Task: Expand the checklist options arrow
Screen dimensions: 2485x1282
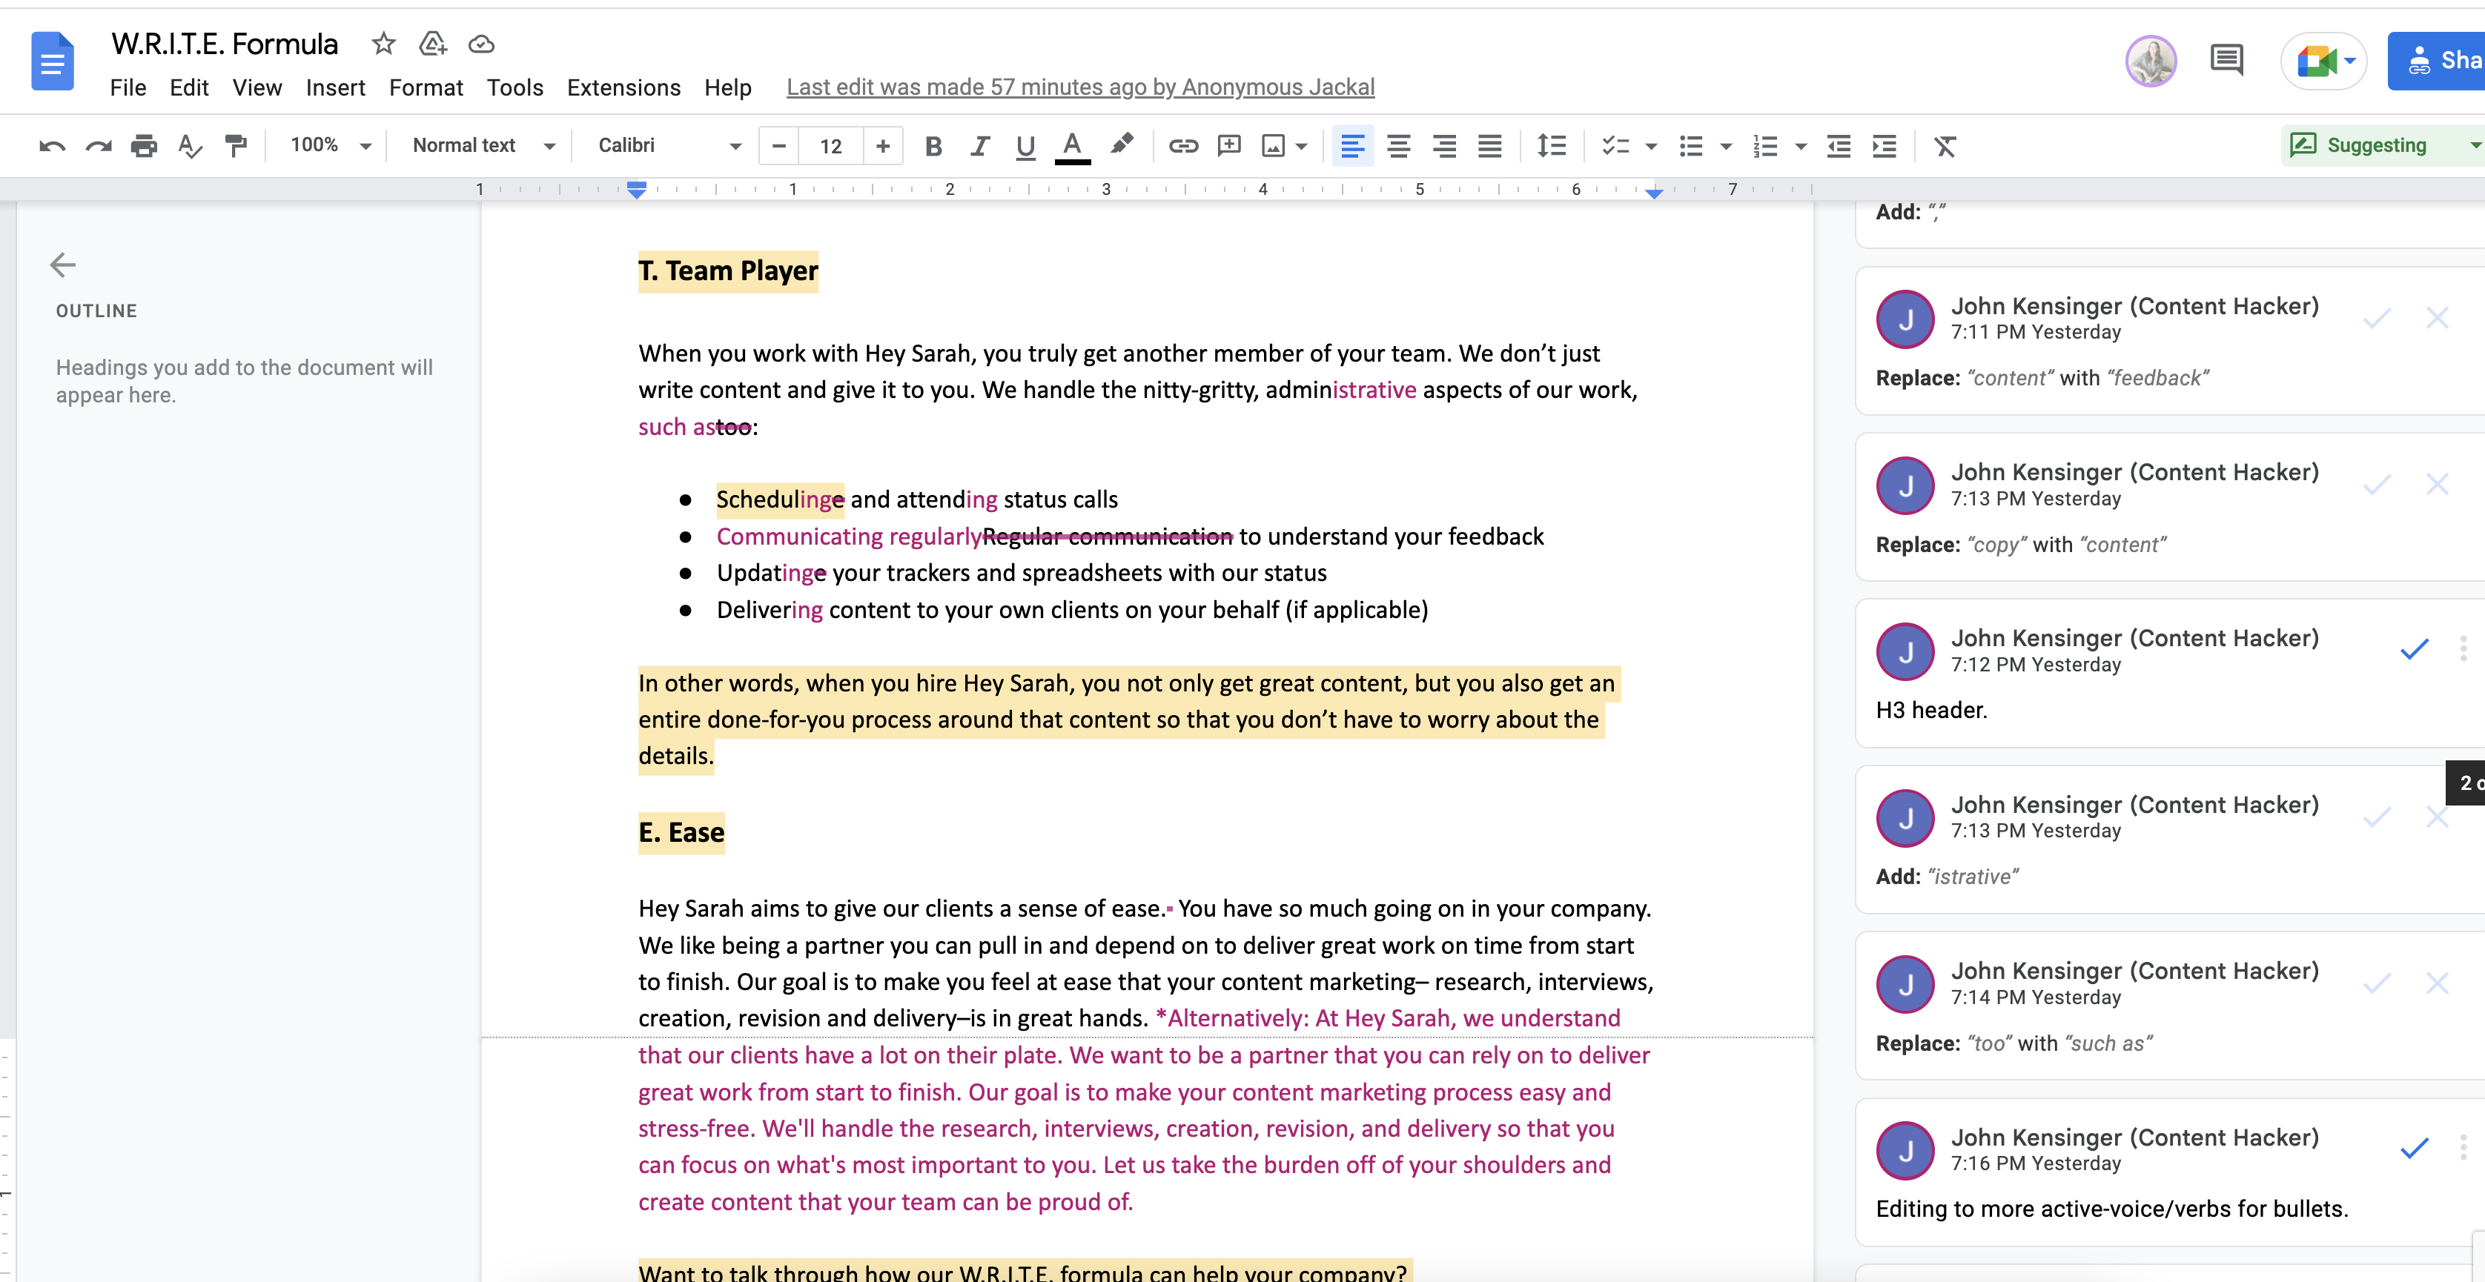Action: 1652,147
